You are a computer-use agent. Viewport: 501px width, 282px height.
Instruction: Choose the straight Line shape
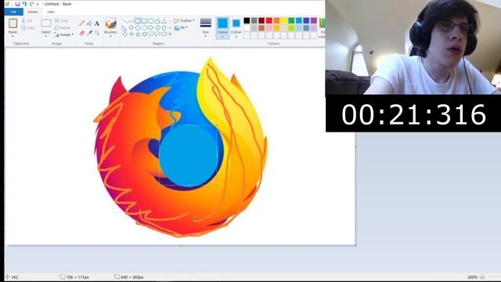[x=124, y=21]
